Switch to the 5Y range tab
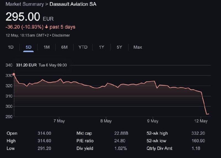Screen dimensions: 221x158 [119, 47]
